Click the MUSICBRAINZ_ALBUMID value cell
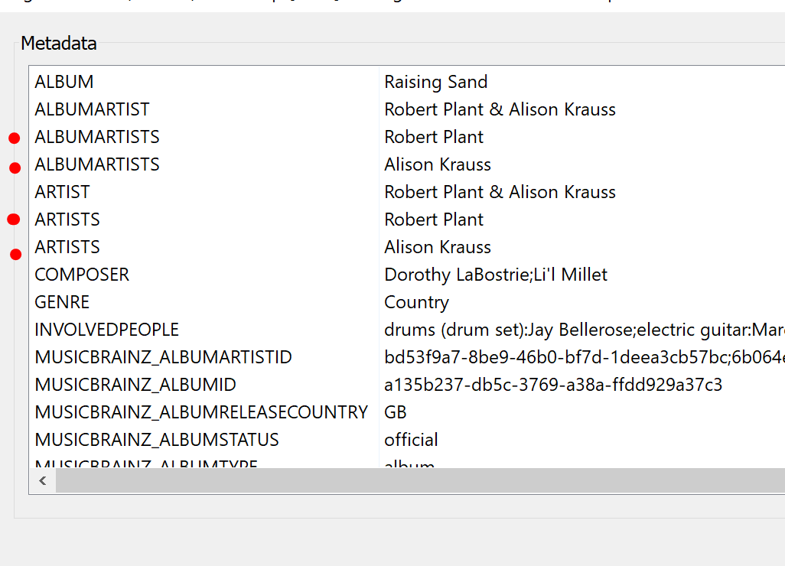785x566 pixels. (x=553, y=385)
